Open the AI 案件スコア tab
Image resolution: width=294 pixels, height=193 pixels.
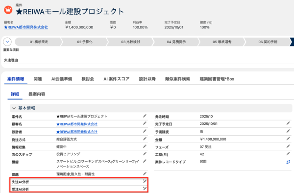(x=117, y=79)
